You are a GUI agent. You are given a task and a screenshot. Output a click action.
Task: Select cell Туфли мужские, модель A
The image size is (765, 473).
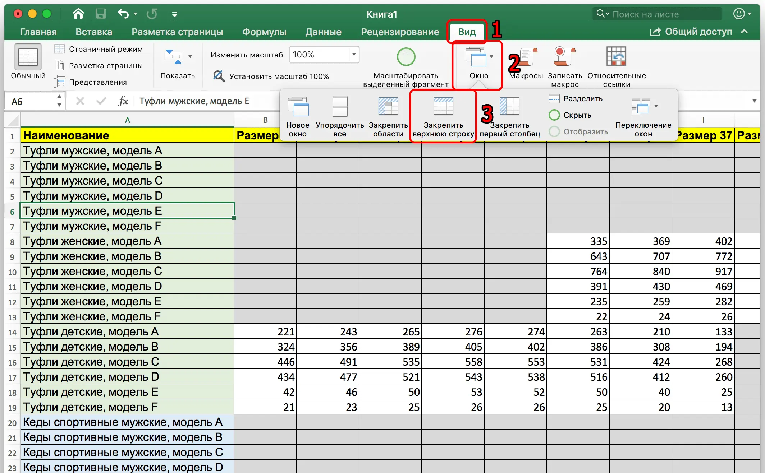click(127, 150)
